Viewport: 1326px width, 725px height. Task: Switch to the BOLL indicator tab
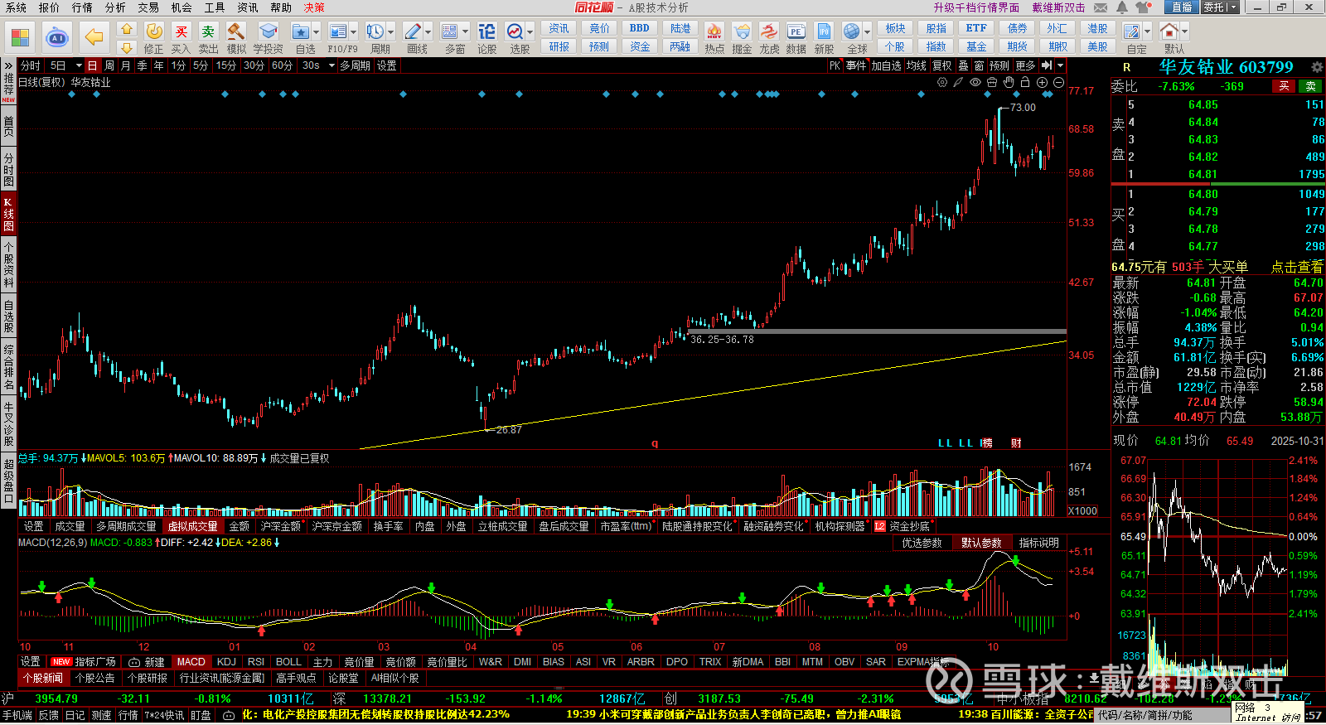[288, 662]
